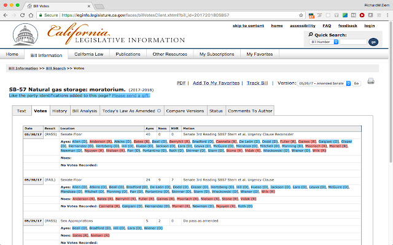Click Bill Information breadcrumb link

[23, 68]
